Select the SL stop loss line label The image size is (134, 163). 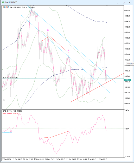(x=4, y=100)
